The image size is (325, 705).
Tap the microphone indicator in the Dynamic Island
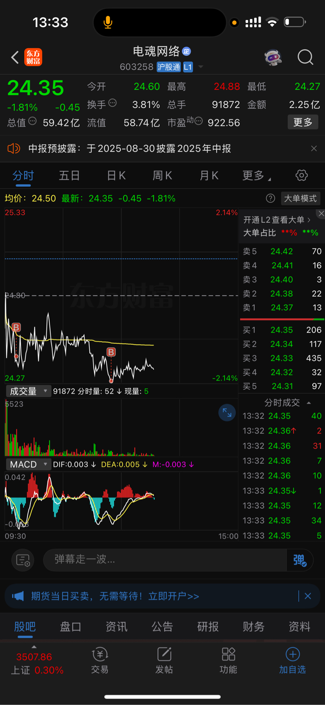click(108, 22)
